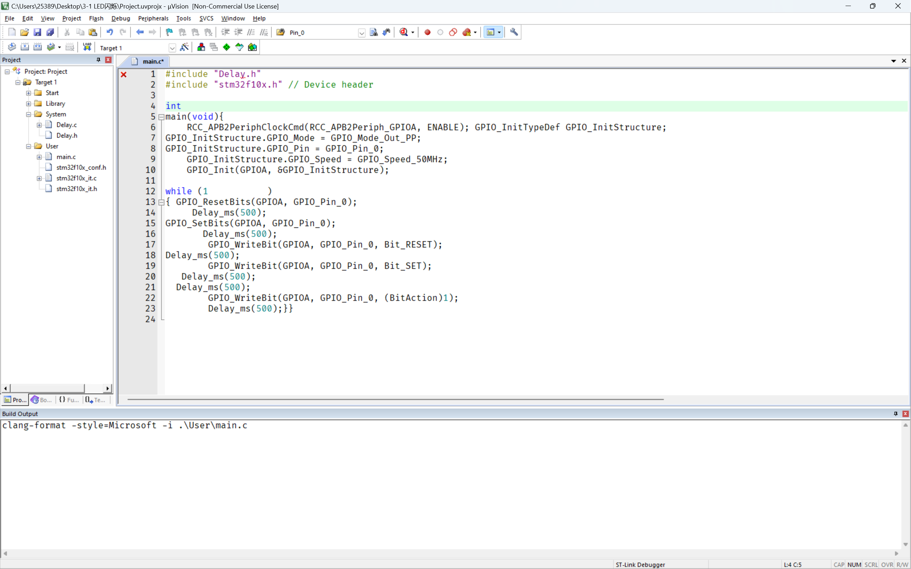The height and width of the screenshot is (569, 911).
Task: Disable all breakpoints icon
Action: pos(453,32)
